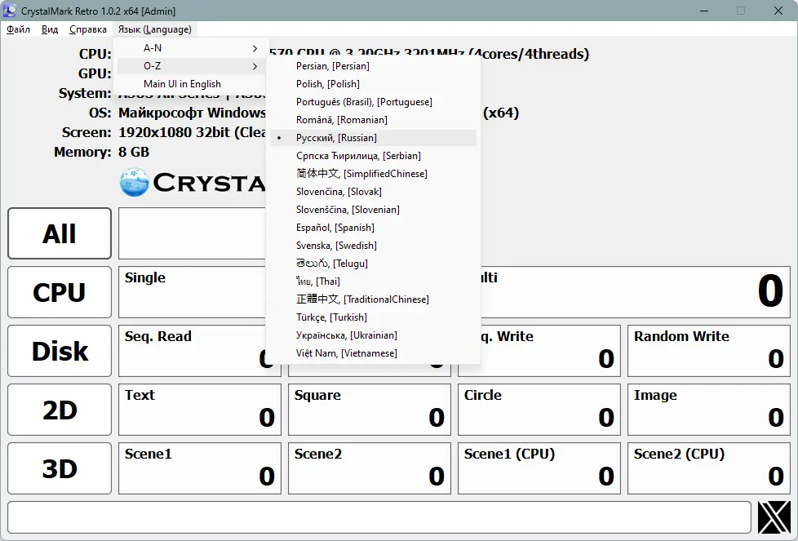Choose Việt Nam Vietnamese language
This screenshot has height=541, width=798.
[x=374, y=353]
